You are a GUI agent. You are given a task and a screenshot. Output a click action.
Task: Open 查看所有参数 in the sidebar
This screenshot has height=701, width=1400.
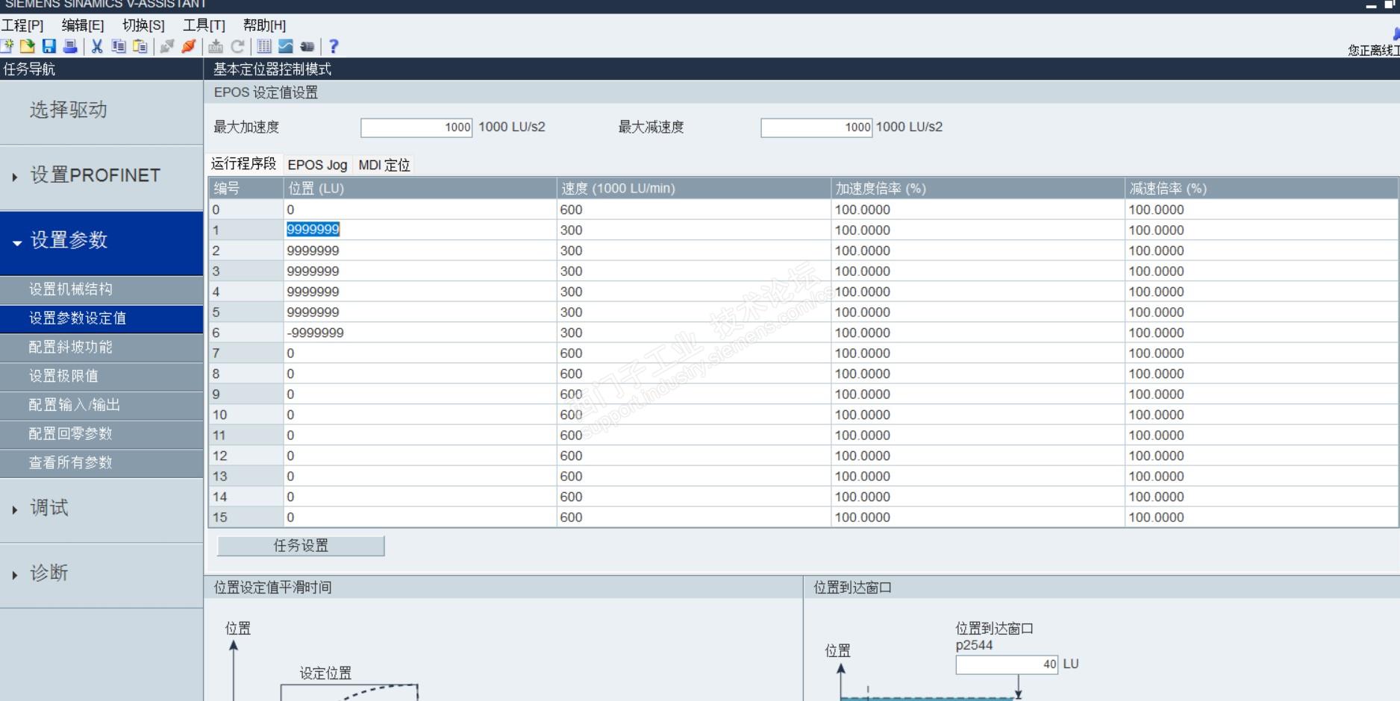101,463
